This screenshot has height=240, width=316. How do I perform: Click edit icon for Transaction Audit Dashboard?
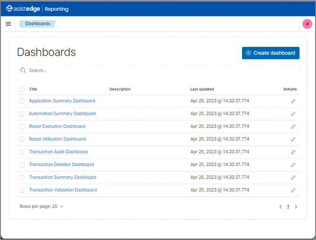point(293,152)
